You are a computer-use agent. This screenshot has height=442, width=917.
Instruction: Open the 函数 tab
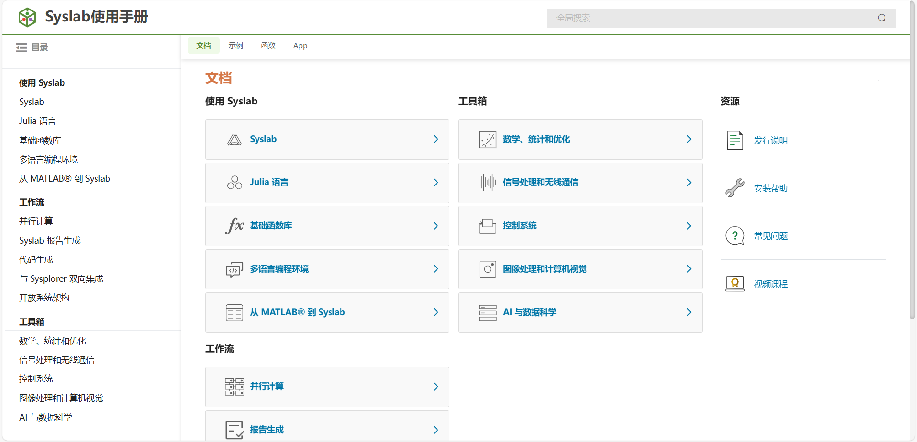coord(268,46)
